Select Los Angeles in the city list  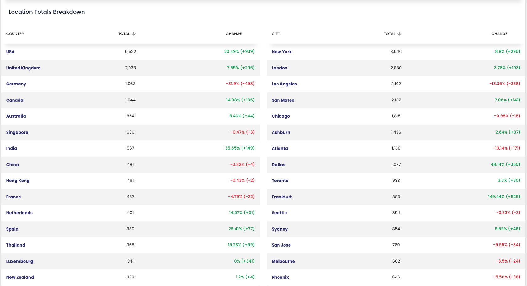tap(284, 84)
